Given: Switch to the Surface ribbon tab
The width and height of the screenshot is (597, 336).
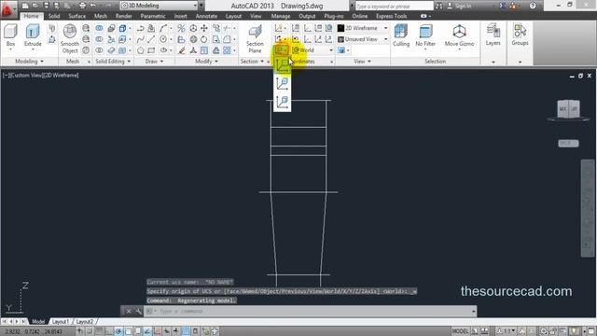Looking at the screenshot, I should pyautogui.click(x=76, y=17).
